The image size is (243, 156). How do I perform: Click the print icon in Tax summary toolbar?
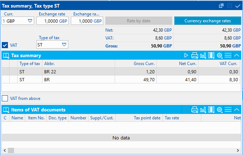coord(194,55)
